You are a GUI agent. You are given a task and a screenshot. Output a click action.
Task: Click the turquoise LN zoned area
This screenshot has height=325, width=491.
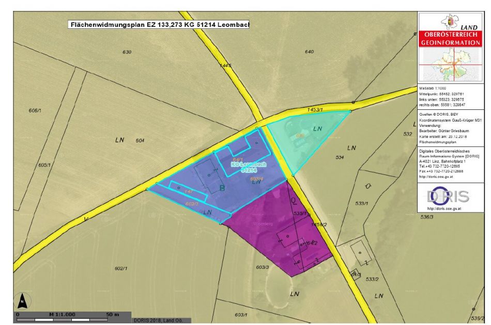(305, 139)
